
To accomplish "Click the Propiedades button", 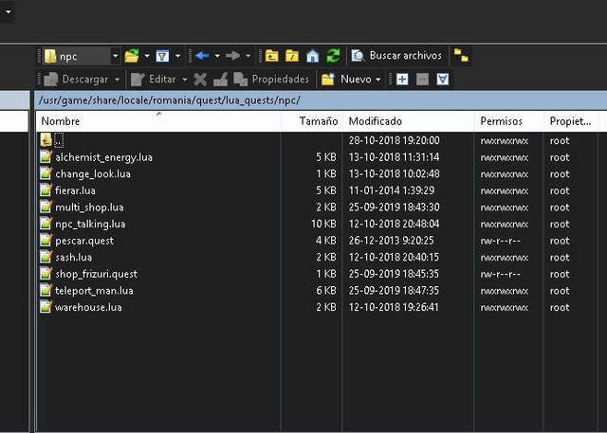I will click(272, 80).
